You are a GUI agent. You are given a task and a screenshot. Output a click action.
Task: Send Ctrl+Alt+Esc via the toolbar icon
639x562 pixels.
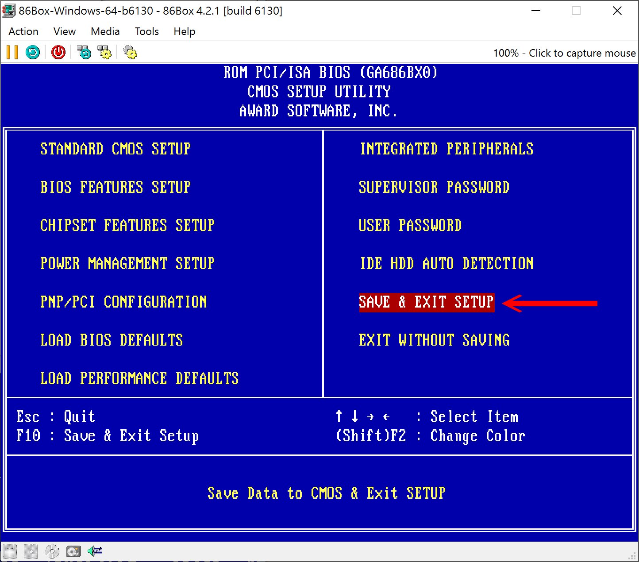pos(104,52)
